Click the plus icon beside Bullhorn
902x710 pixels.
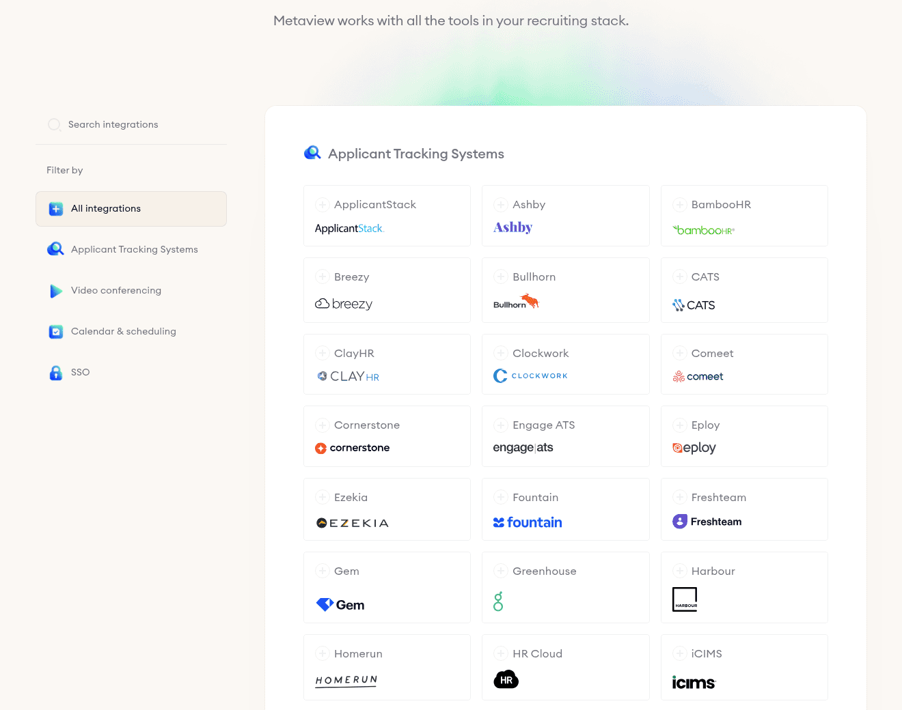point(501,277)
